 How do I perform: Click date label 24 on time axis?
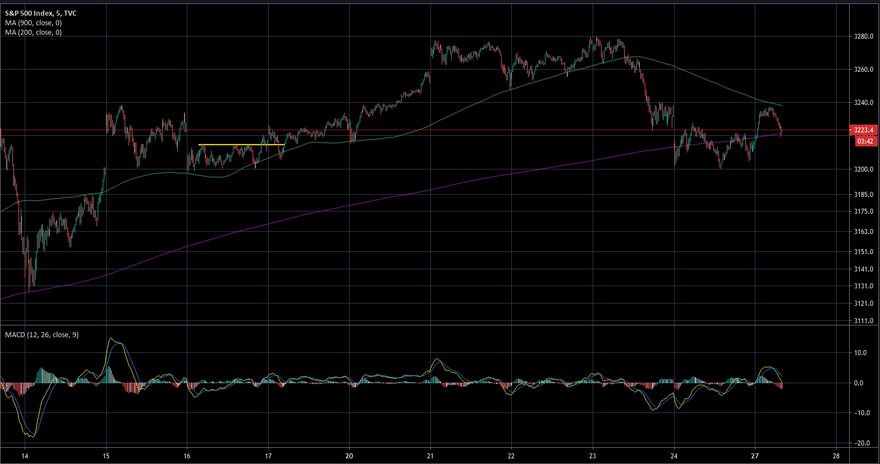tap(673, 455)
